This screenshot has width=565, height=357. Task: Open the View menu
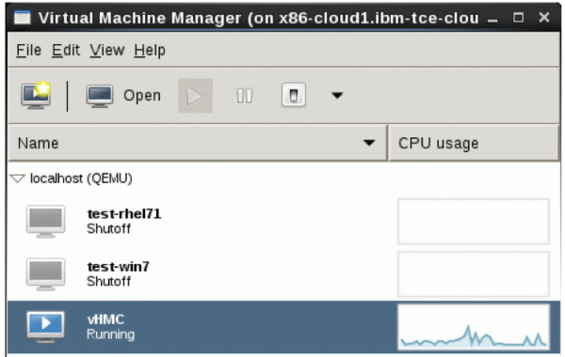[107, 50]
